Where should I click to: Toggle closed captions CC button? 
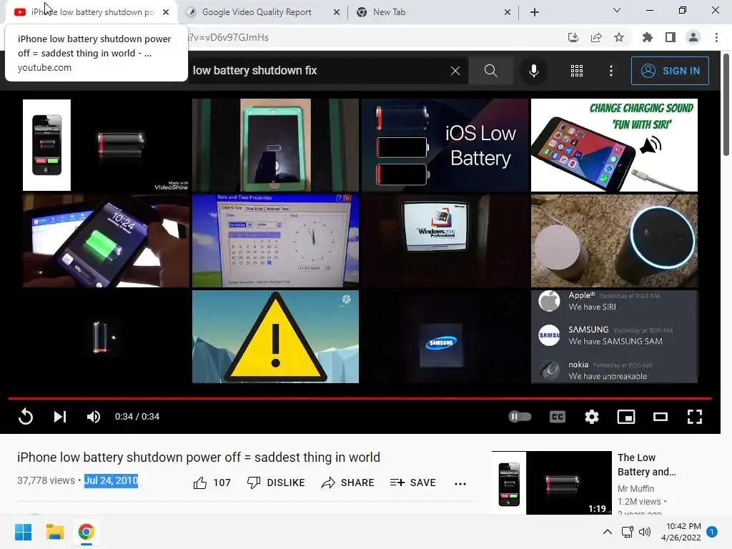(558, 417)
